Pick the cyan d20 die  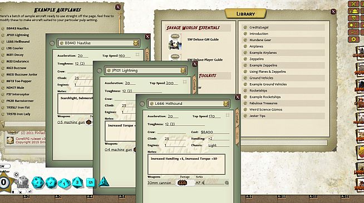[38, 182]
